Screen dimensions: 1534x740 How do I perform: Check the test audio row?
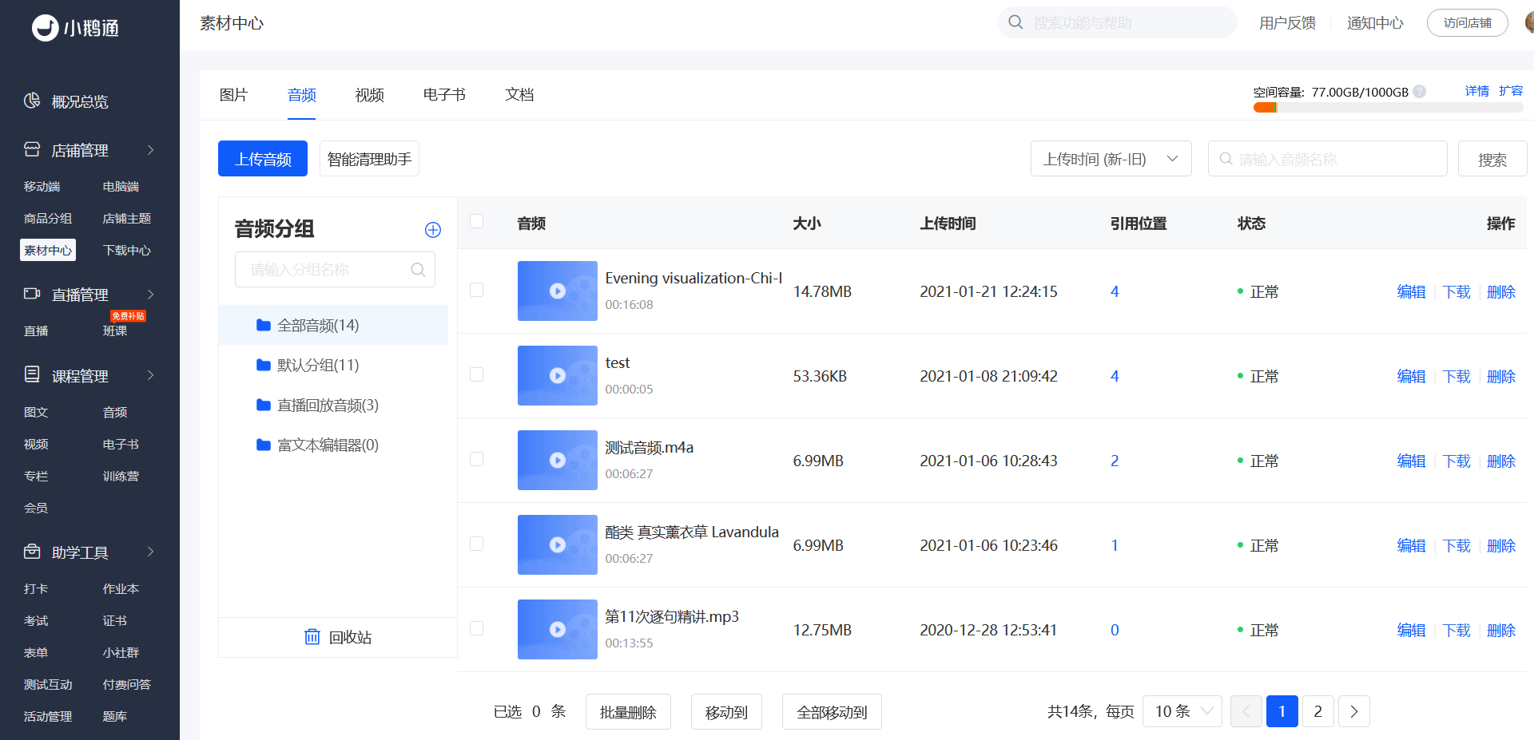477,374
